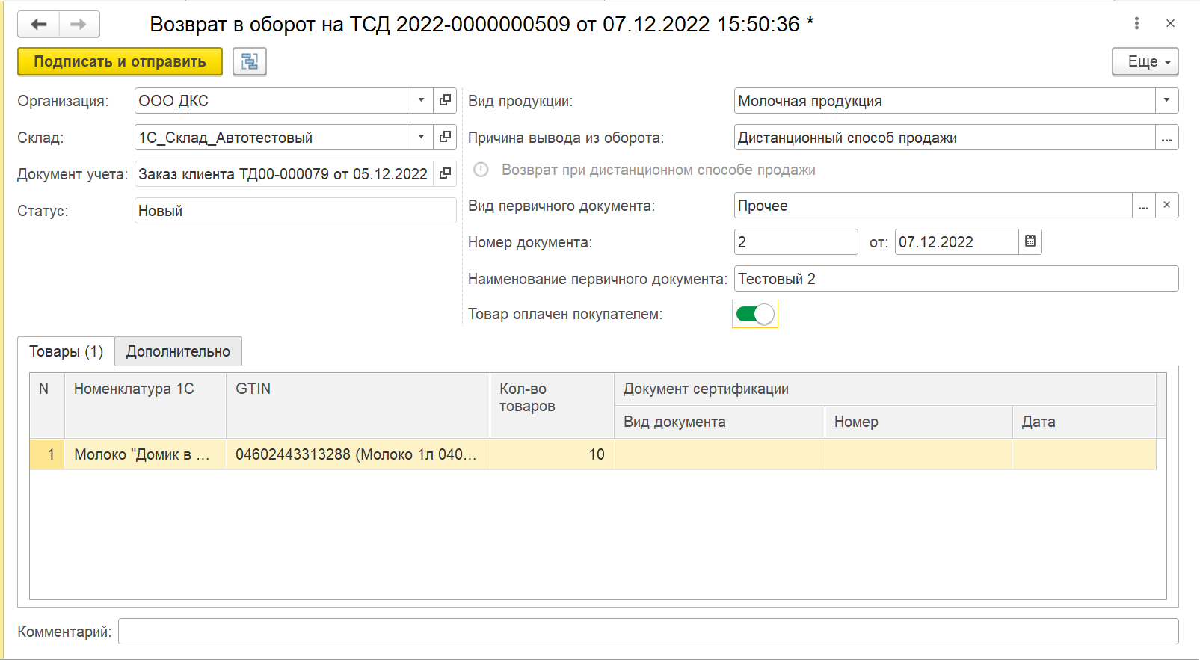Open the Еще dropdown menu

1145,61
